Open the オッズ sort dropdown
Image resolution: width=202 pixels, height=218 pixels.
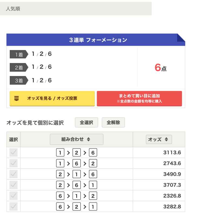(159, 140)
